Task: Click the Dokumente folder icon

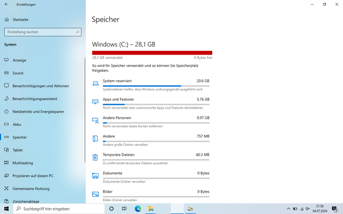Action: [x=95, y=176]
